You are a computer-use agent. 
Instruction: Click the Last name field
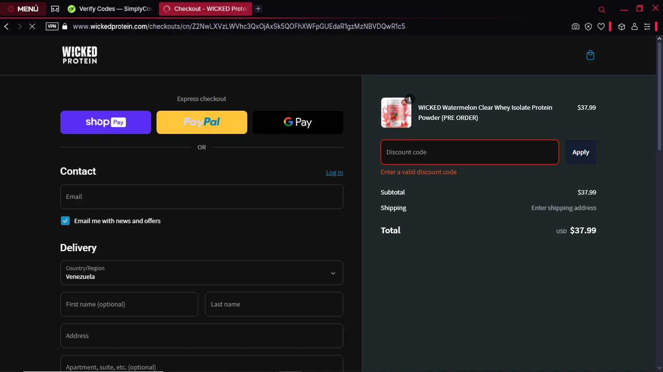click(274, 304)
